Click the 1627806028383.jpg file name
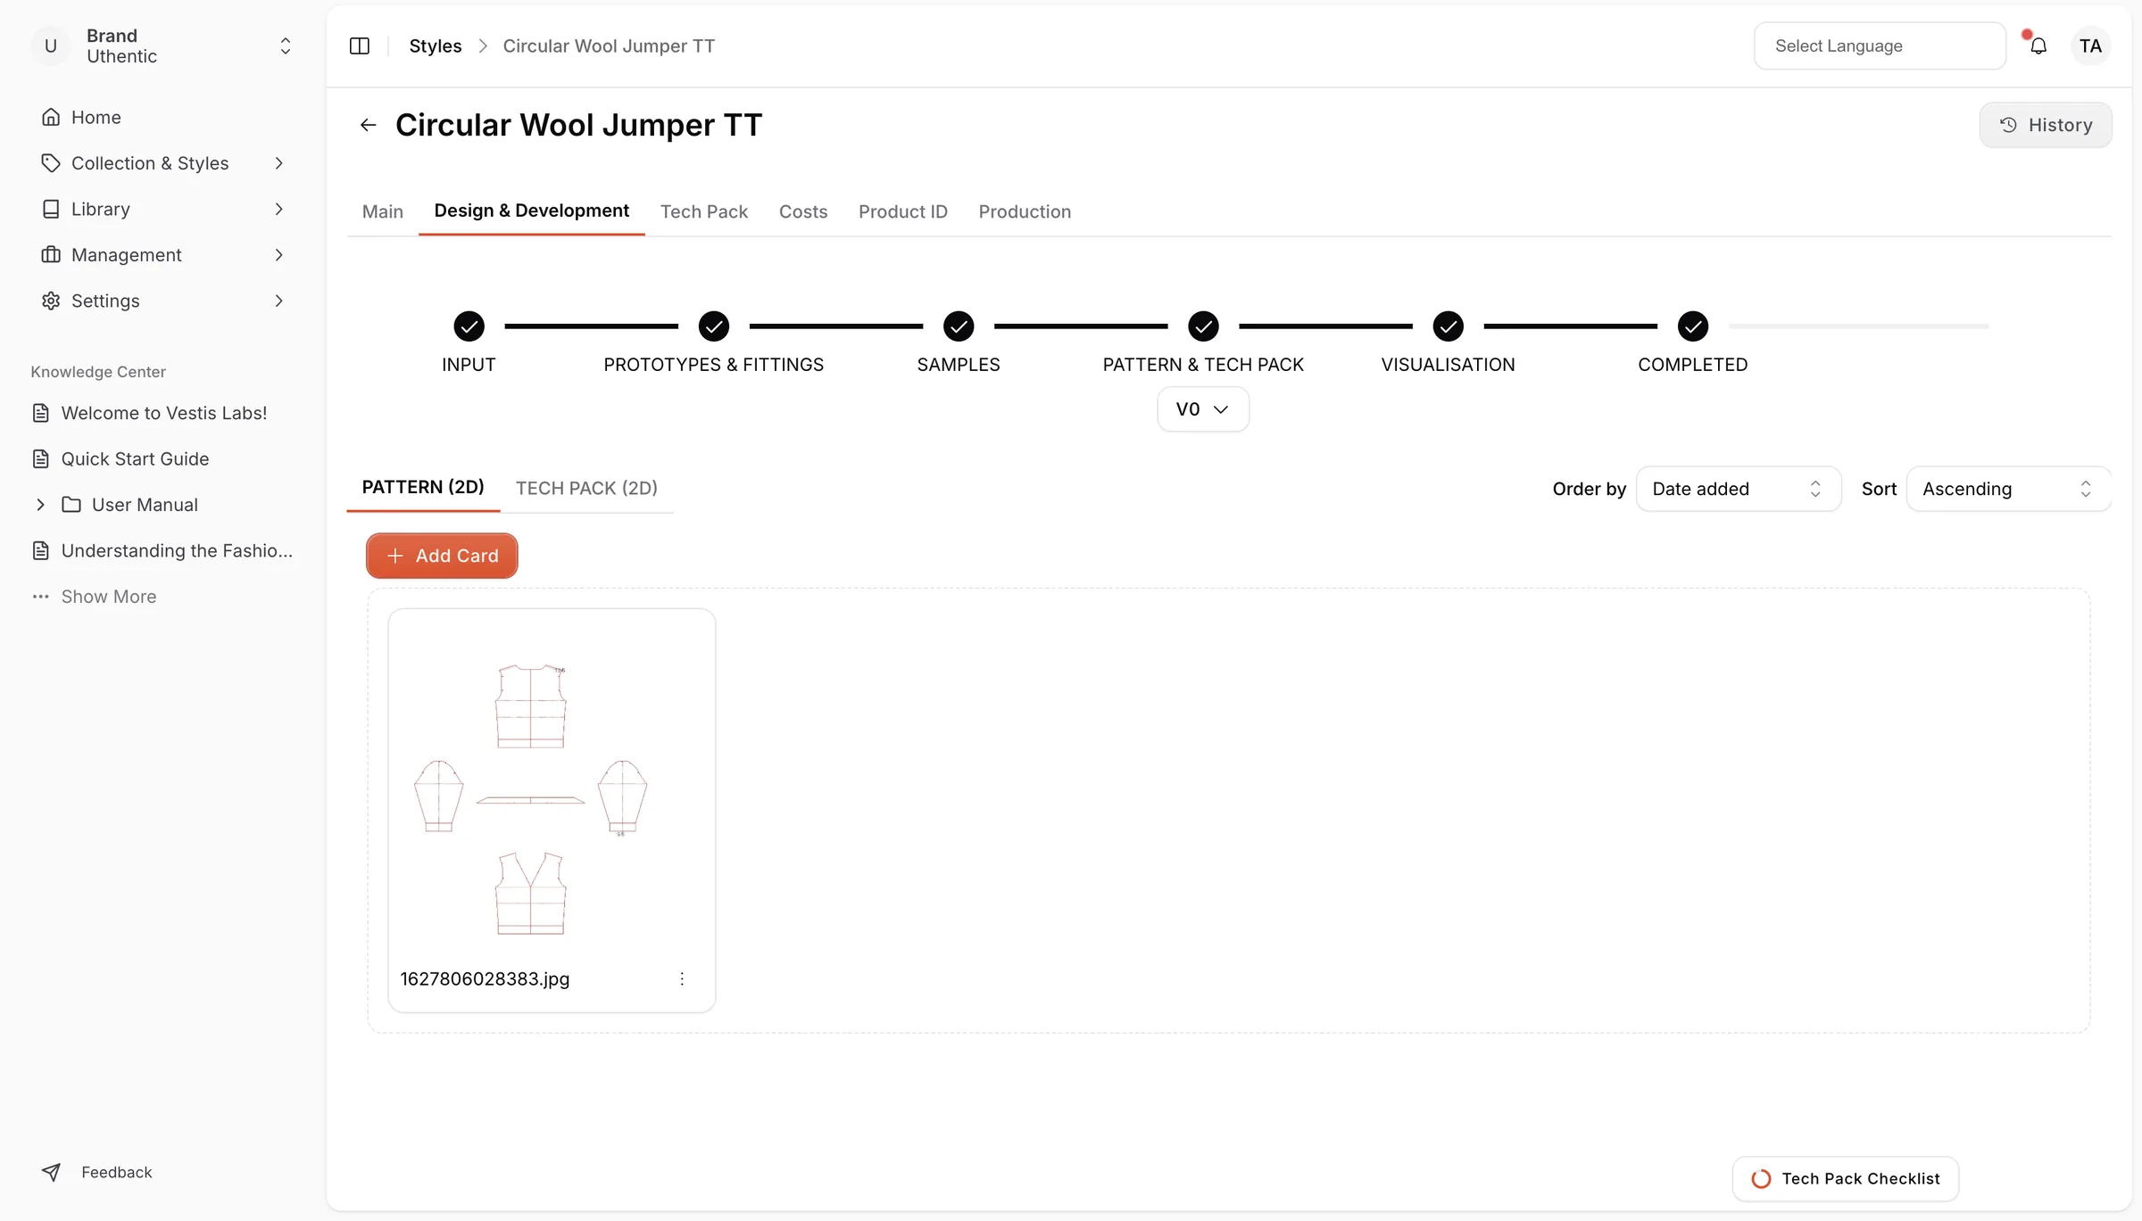The height and width of the screenshot is (1221, 2142). [x=485, y=978]
